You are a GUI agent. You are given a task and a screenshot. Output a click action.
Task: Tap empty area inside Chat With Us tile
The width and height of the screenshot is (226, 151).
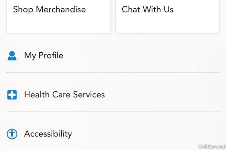point(167,24)
